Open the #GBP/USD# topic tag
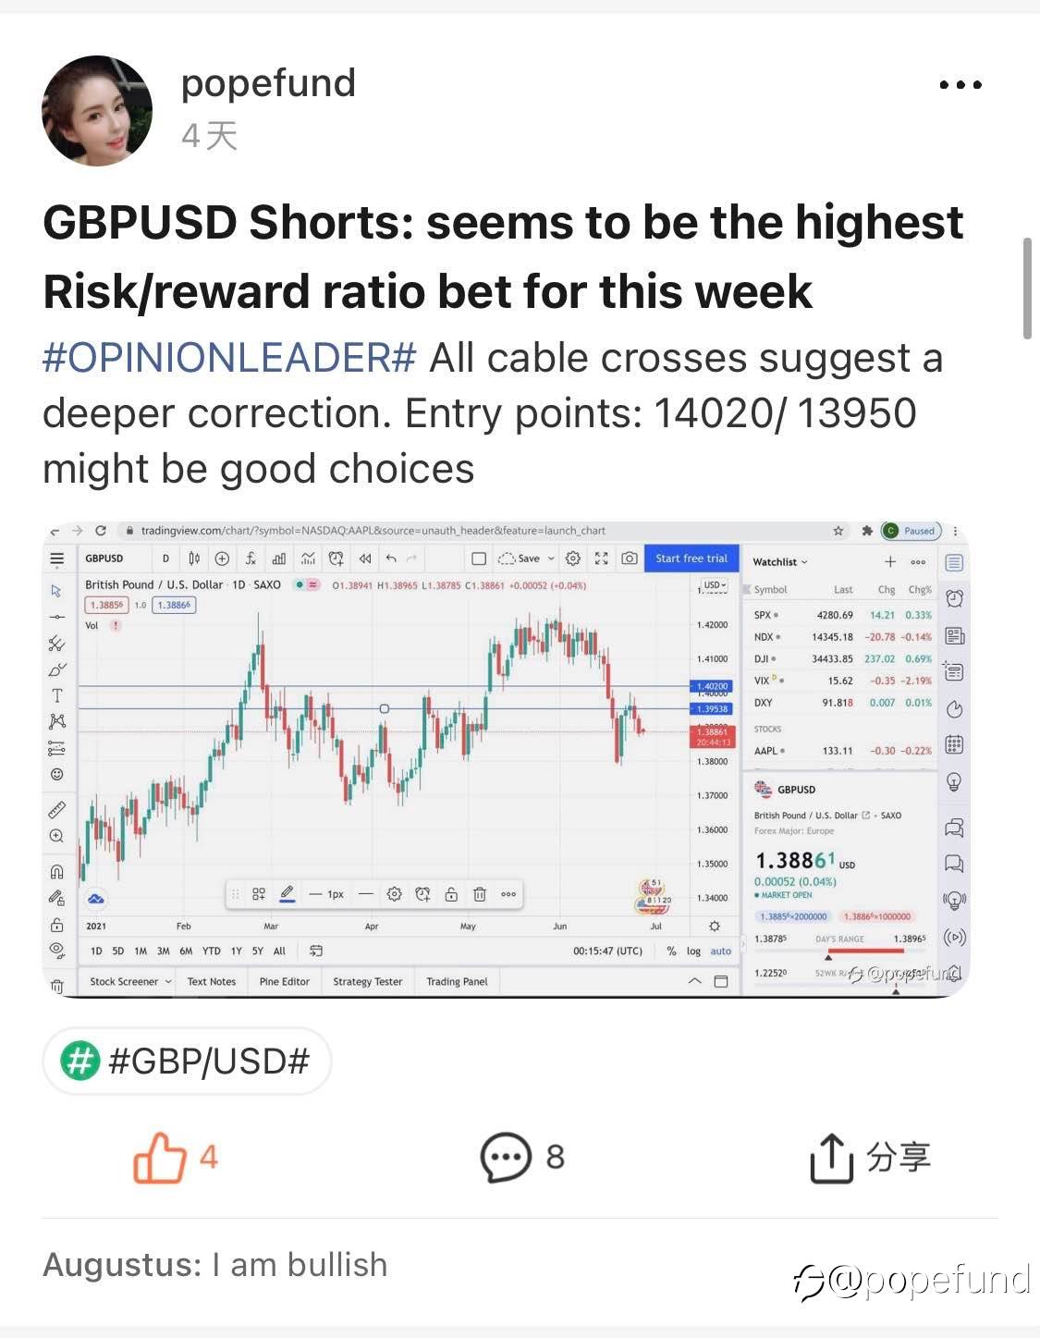Image resolution: width=1040 pixels, height=1338 pixels. pyautogui.click(x=187, y=1061)
